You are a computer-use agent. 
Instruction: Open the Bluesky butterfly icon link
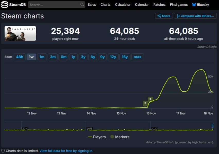tap(194, 5)
